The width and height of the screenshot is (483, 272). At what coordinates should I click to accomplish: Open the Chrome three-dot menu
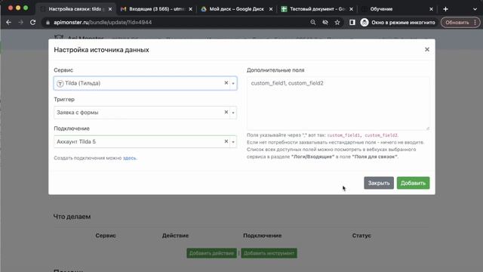(475, 23)
